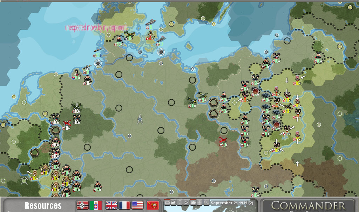
Task: Select the island unit with strength 4
Action: [x=150, y=36]
